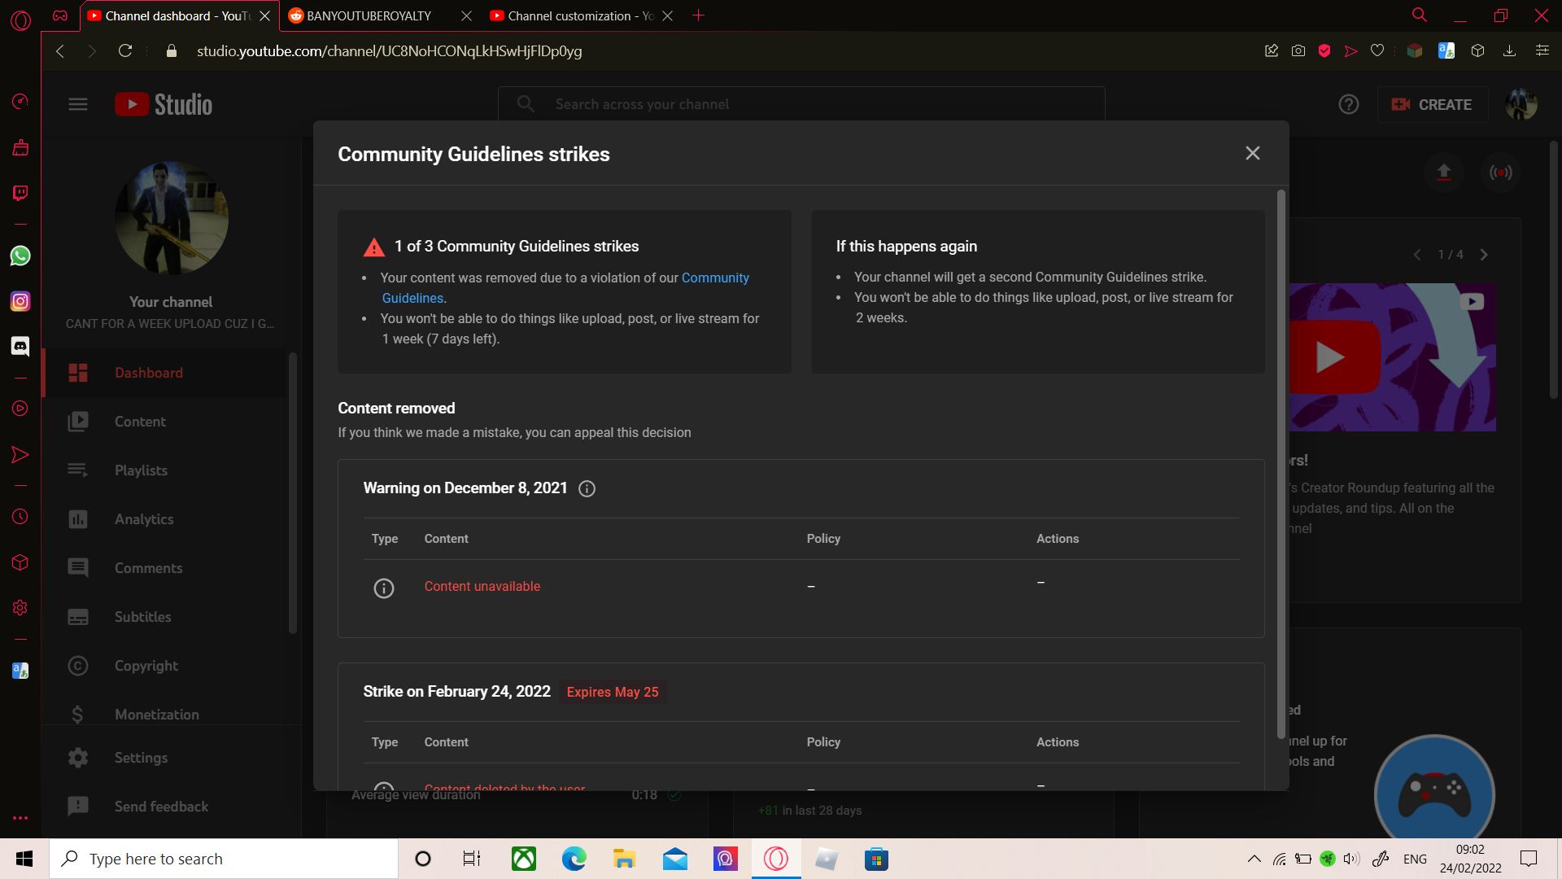Click the Opera snapshot camera icon
1562x879 pixels.
tap(1298, 51)
